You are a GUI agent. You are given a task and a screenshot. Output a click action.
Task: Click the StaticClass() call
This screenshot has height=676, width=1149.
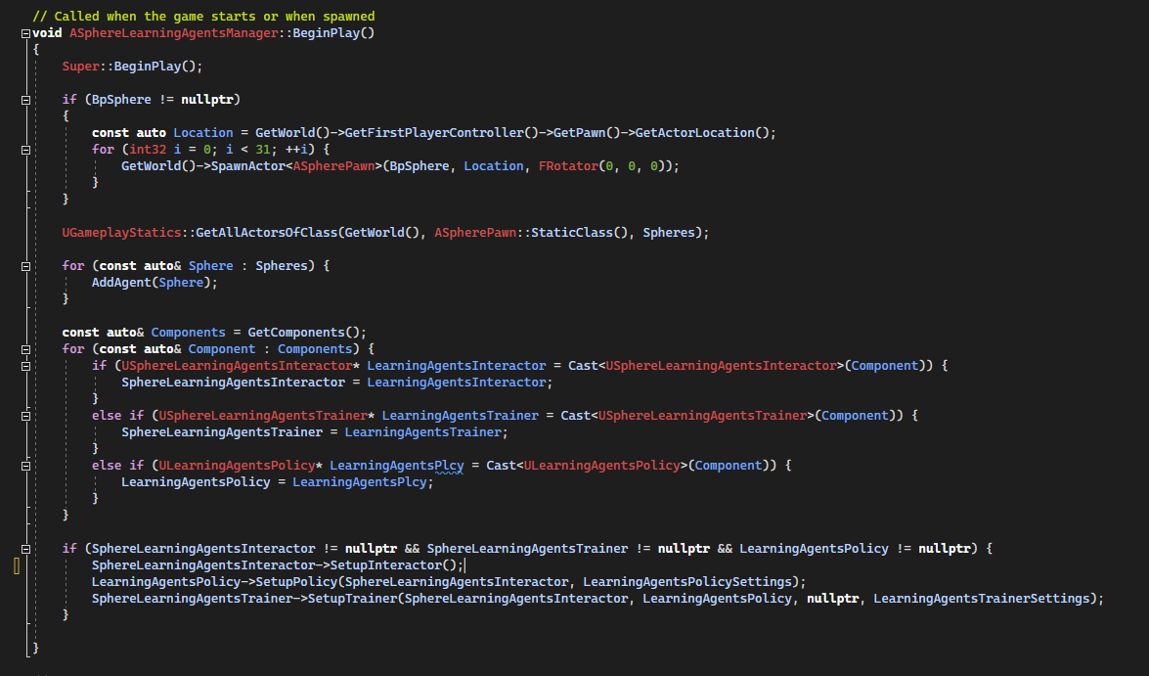[x=580, y=233]
